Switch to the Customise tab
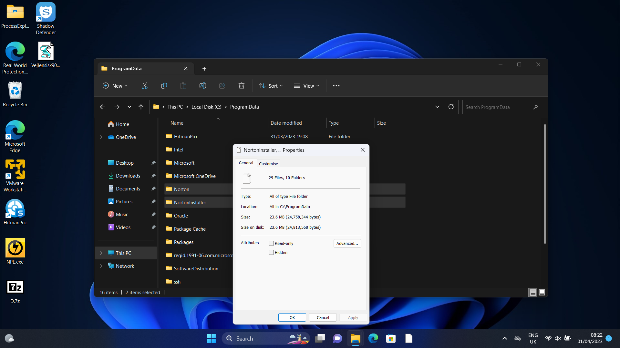The width and height of the screenshot is (620, 348). (x=268, y=164)
